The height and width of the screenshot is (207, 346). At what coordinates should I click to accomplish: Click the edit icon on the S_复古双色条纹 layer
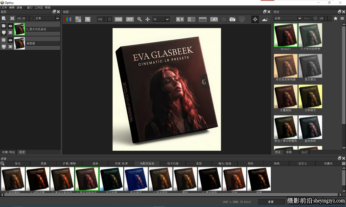click(x=4, y=26)
